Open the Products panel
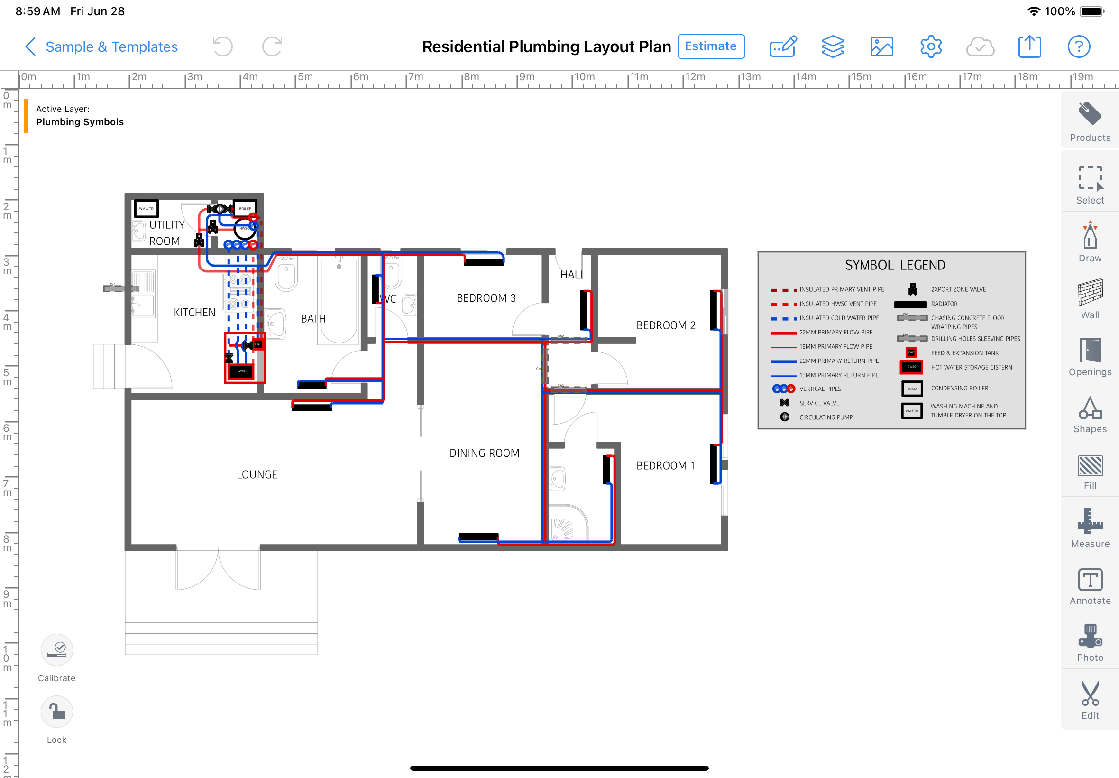This screenshot has width=1119, height=778. (x=1089, y=120)
